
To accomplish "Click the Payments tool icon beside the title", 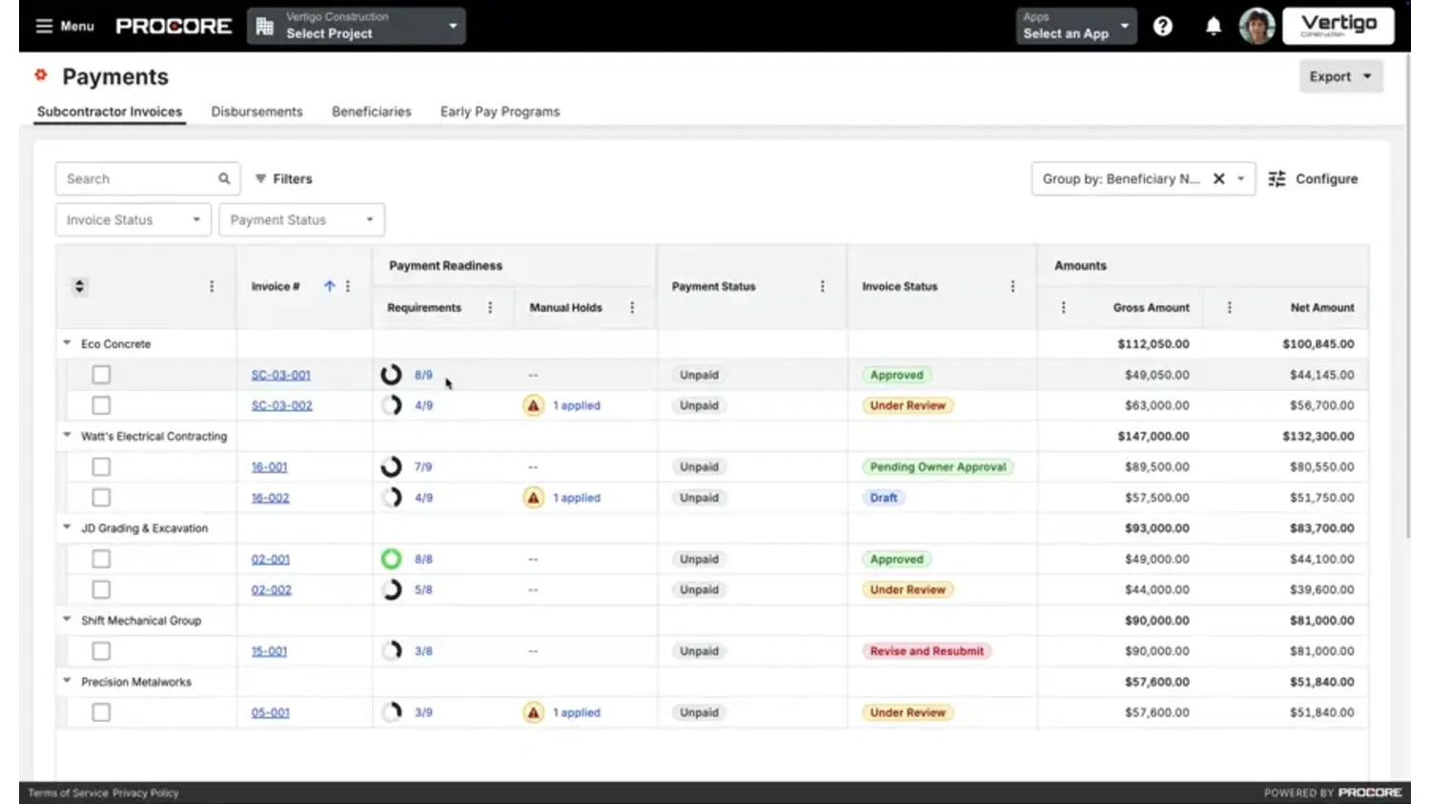I will (41, 74).
